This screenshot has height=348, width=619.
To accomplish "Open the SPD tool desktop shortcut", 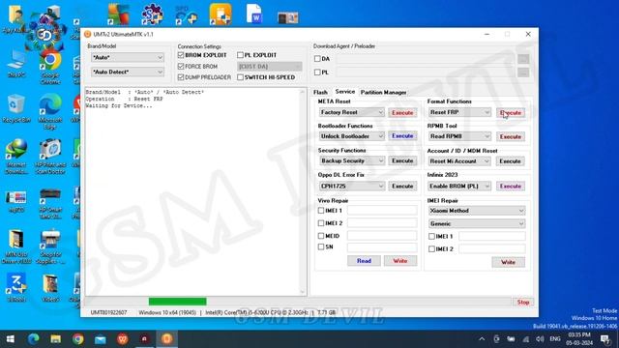I will (x=186, y=15).
